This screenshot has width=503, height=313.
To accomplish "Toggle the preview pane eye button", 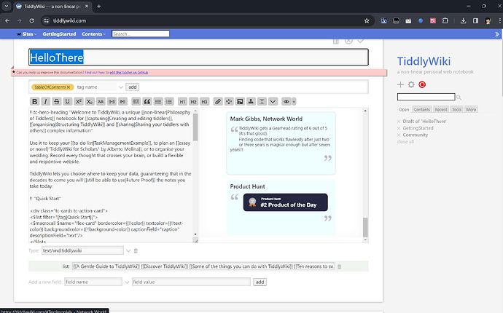I will pyautogui.click(x=286, y=102).
